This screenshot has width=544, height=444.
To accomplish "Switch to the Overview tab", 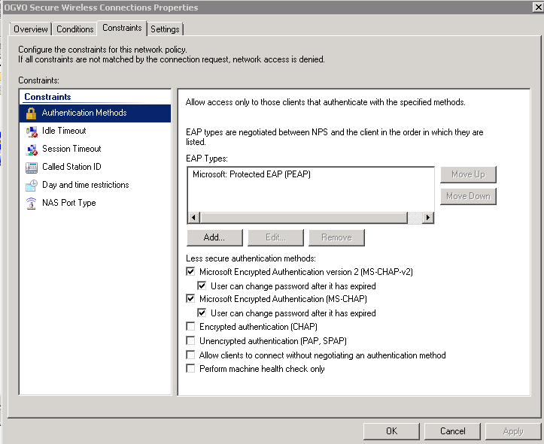I will [31, 29].
